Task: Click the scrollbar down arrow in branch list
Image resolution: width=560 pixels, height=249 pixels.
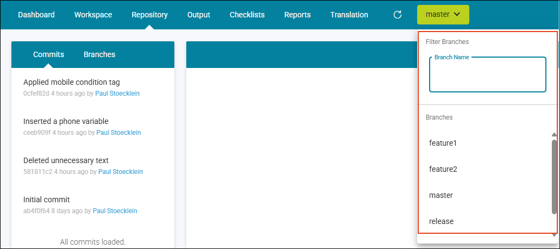Action: coord(554,234)
